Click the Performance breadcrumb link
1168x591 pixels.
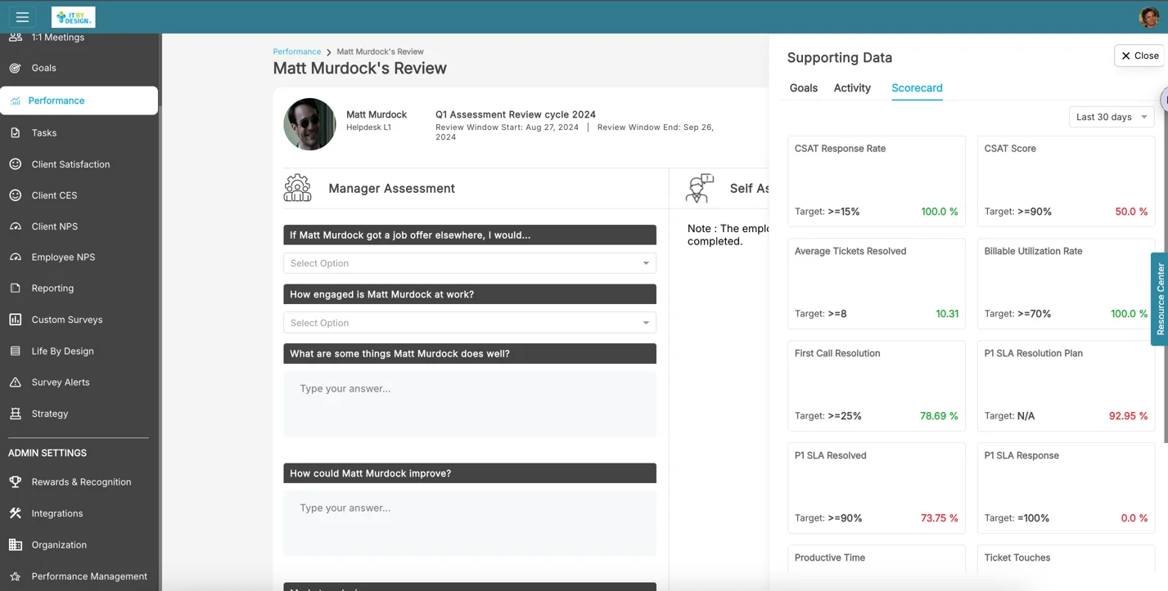[x=296, y=51]
